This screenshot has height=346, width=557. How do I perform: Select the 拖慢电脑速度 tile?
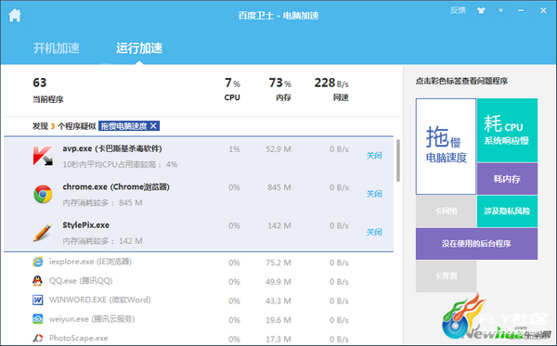tap(446, 147)
